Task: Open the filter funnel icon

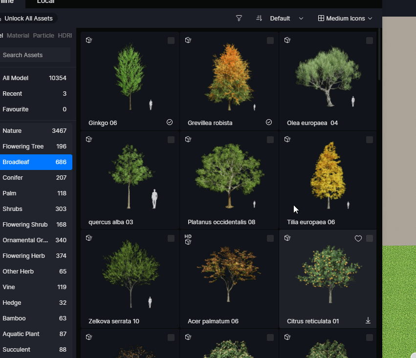Action: (x=239, y=18)
